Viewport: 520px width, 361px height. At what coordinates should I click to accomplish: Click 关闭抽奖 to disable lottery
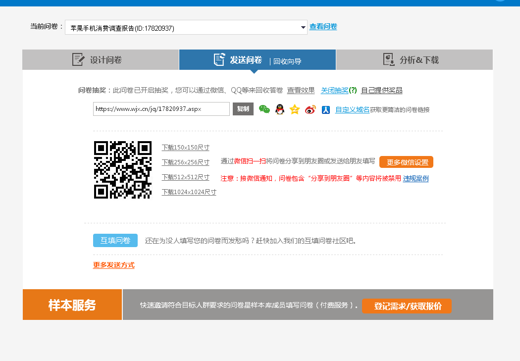[335, 90]
